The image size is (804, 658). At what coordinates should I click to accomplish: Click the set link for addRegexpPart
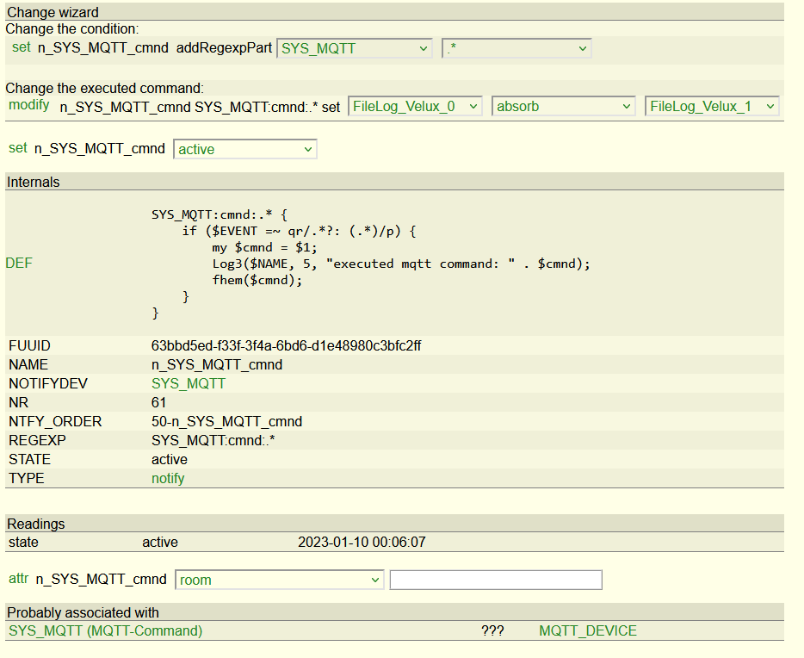click(x=21, y=48)
